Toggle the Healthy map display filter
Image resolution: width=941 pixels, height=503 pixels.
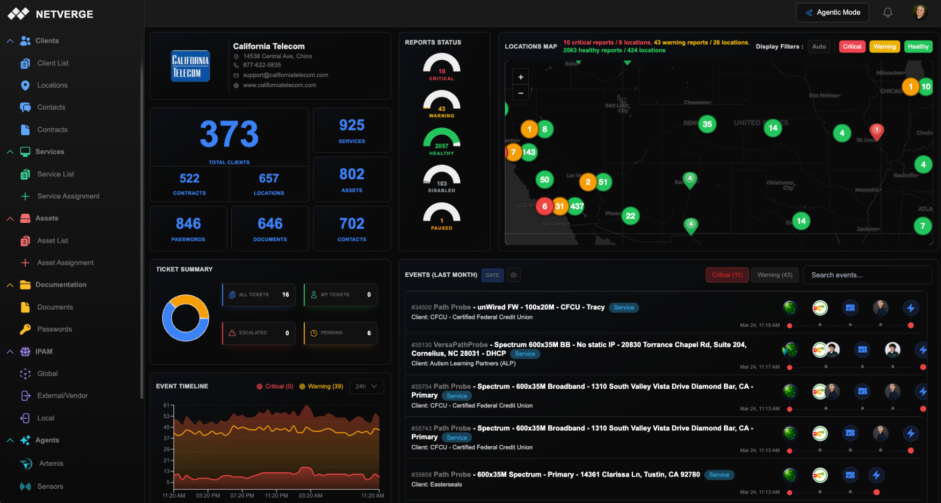[917, 47]
